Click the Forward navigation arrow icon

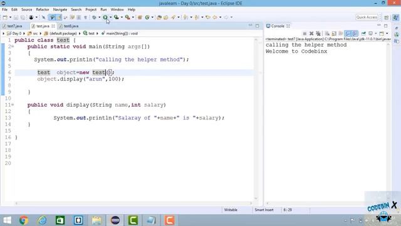(226, 18)
